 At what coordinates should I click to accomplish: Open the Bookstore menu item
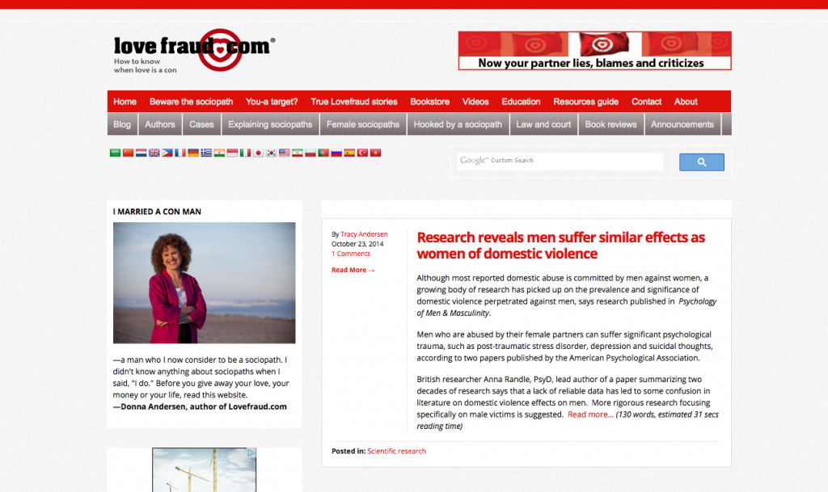[x=429, y=102]
